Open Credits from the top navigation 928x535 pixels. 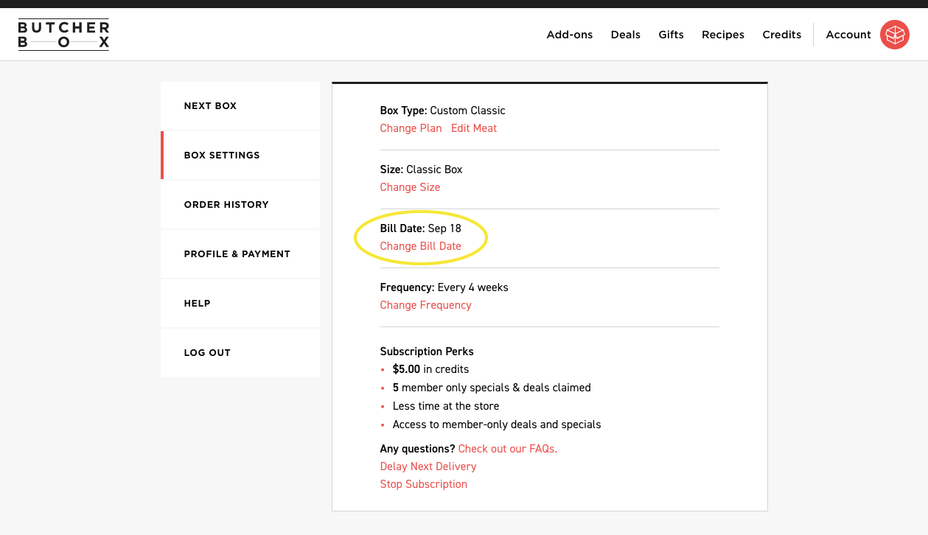click(782, 35)
